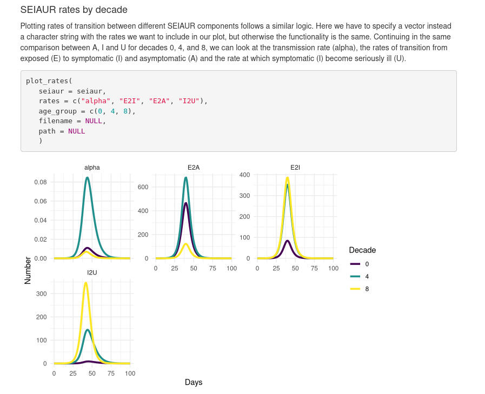Click the teal Decade 4 legend swatch
Image resolution: width=485 pixels, height=394 pixels.
point(355,276)
